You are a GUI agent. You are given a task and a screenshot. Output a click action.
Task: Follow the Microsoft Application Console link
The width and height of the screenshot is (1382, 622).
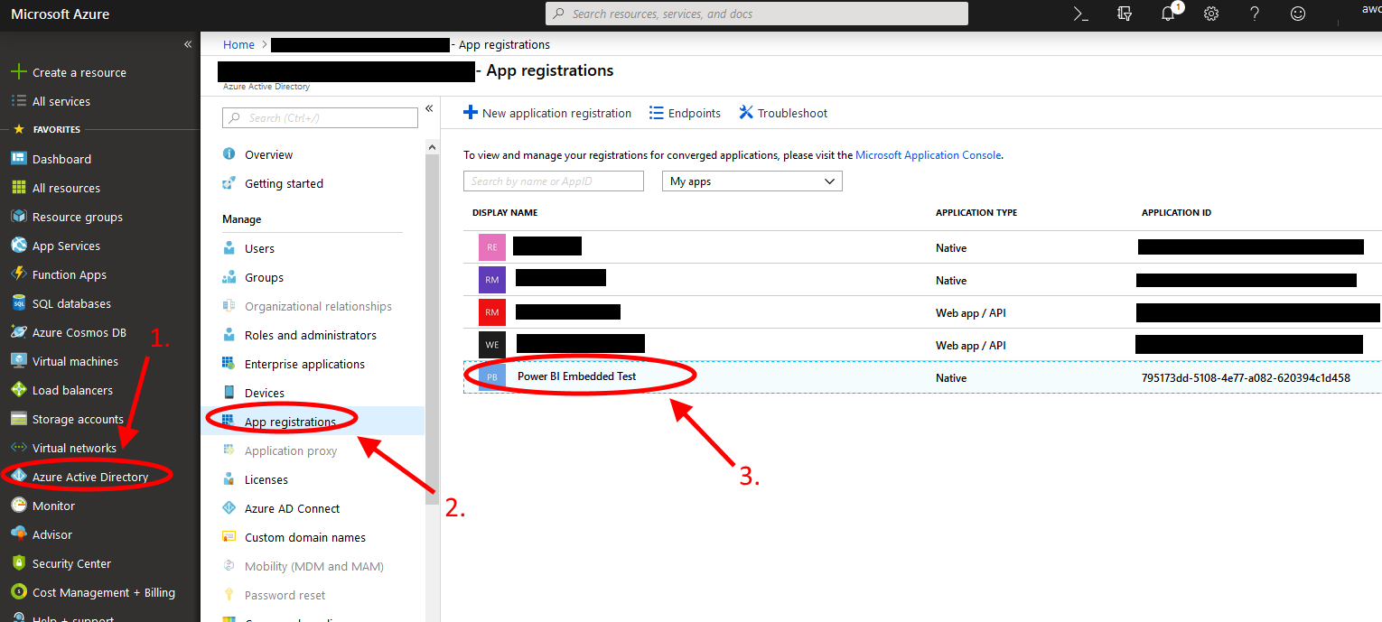pos(928,155)
